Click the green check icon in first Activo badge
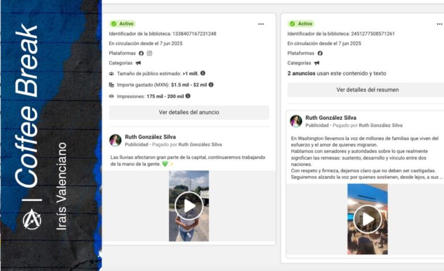The height and width of the screenshot is (271, 444). pyautogui.click(x=114, y=24)
